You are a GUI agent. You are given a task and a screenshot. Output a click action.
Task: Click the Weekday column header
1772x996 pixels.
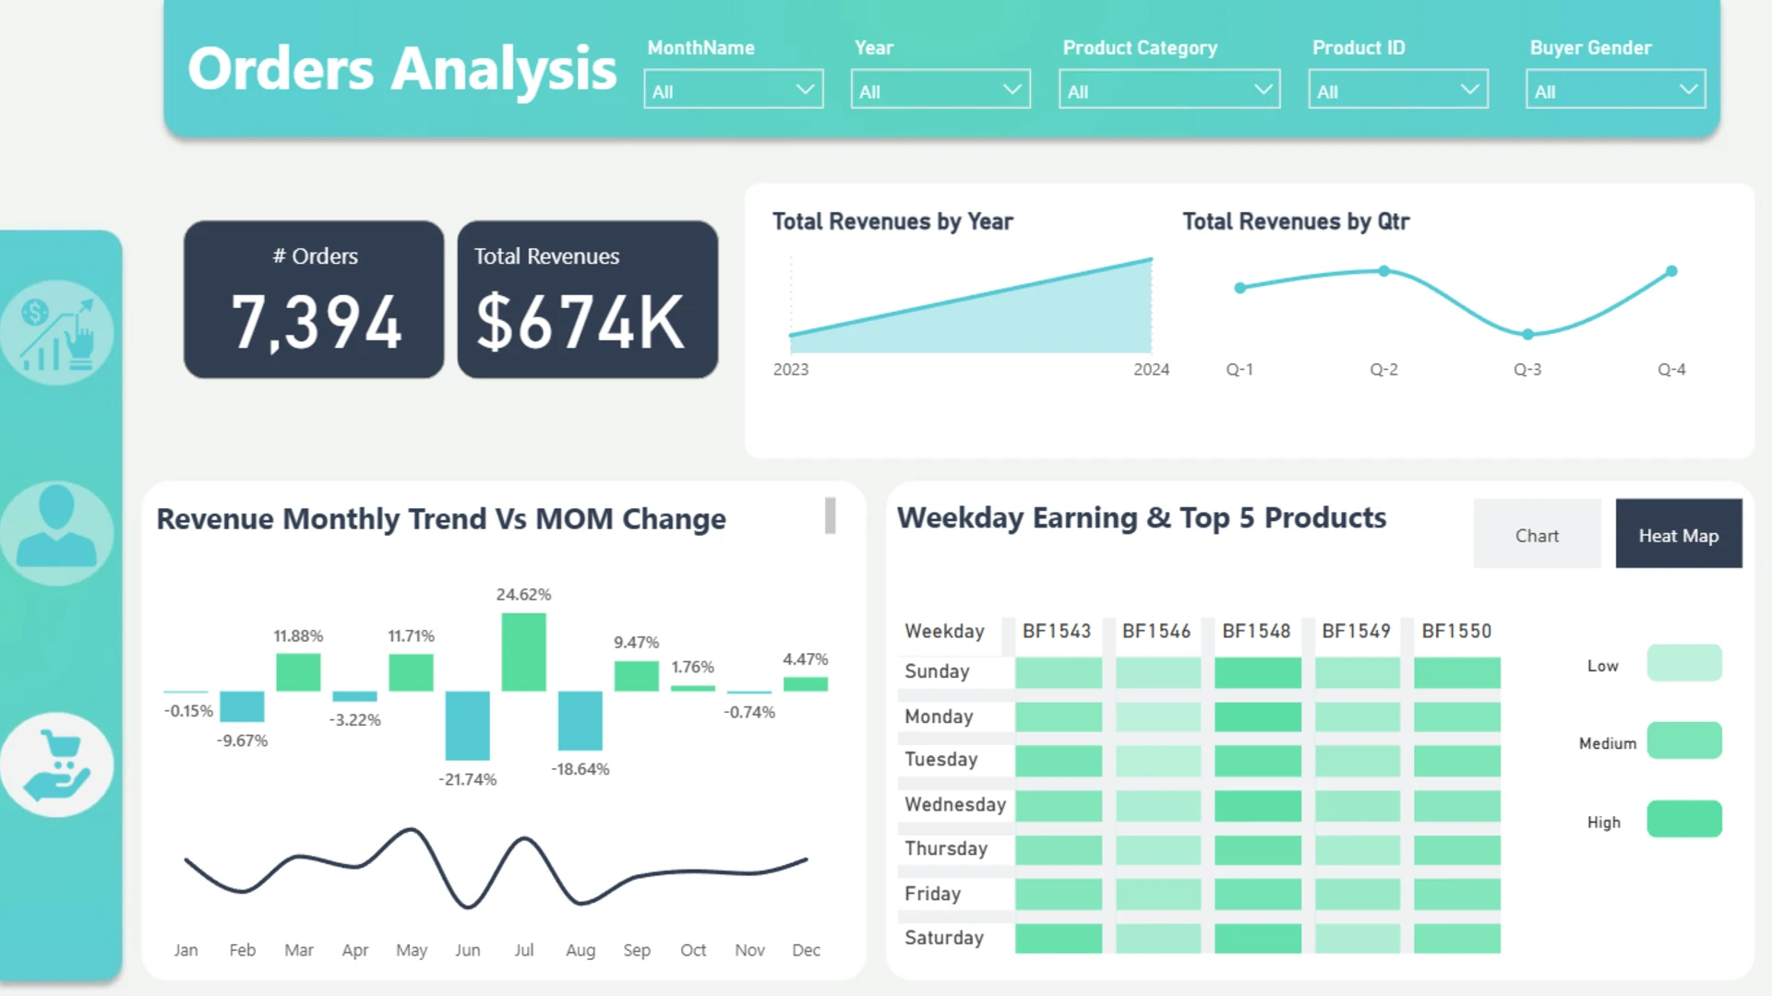944,632
